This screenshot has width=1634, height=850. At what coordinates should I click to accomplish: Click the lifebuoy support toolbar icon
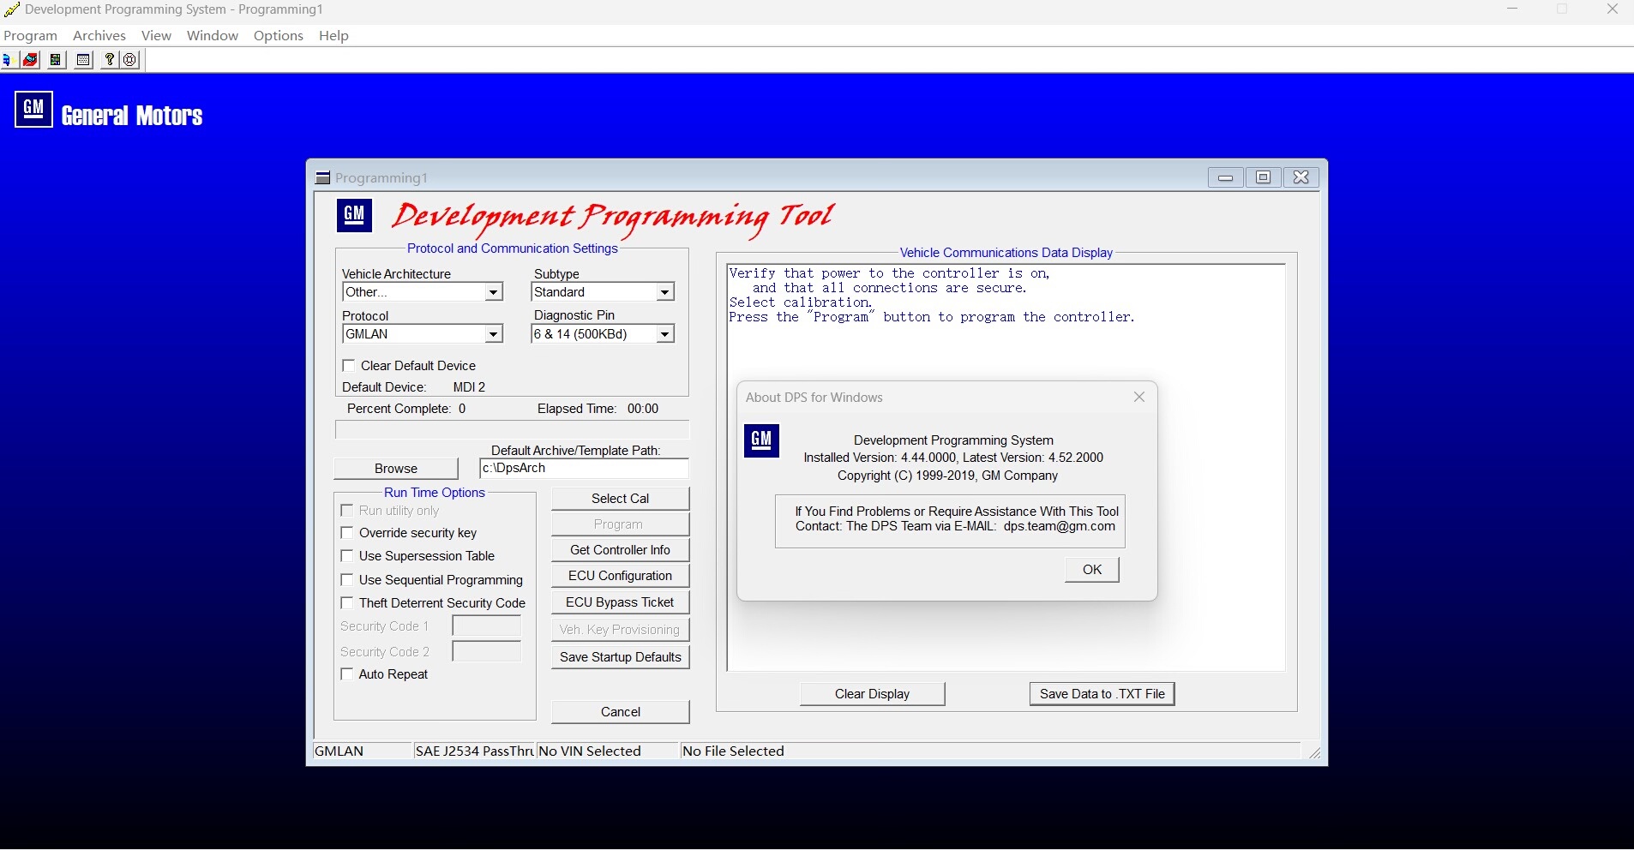(129, 60)
